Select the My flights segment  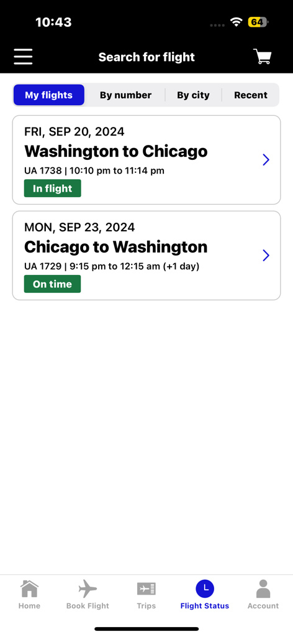pos(48,95)
